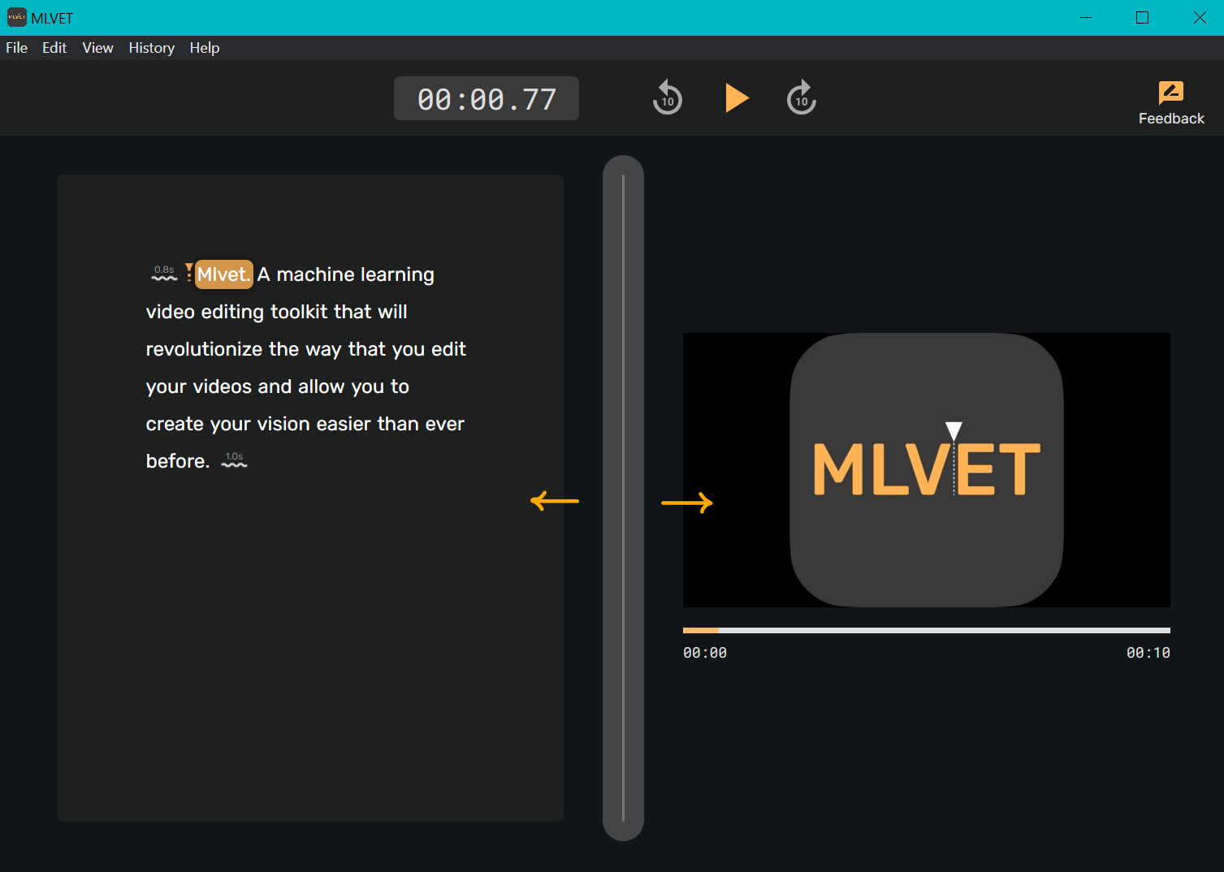The width and height of the screenshot is (1224, 872).
Task: Select the highlighted word Mlvet.
Action: 224,274
